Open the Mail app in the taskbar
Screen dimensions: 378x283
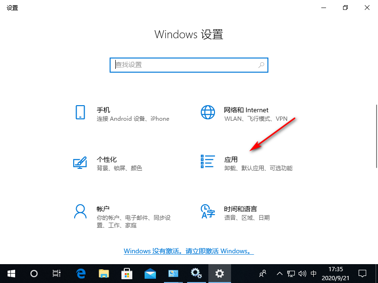tap(150, 274)
